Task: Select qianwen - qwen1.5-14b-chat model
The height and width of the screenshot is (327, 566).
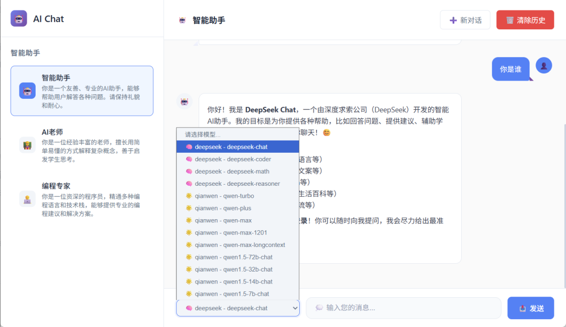Action: tap(238, 281)
